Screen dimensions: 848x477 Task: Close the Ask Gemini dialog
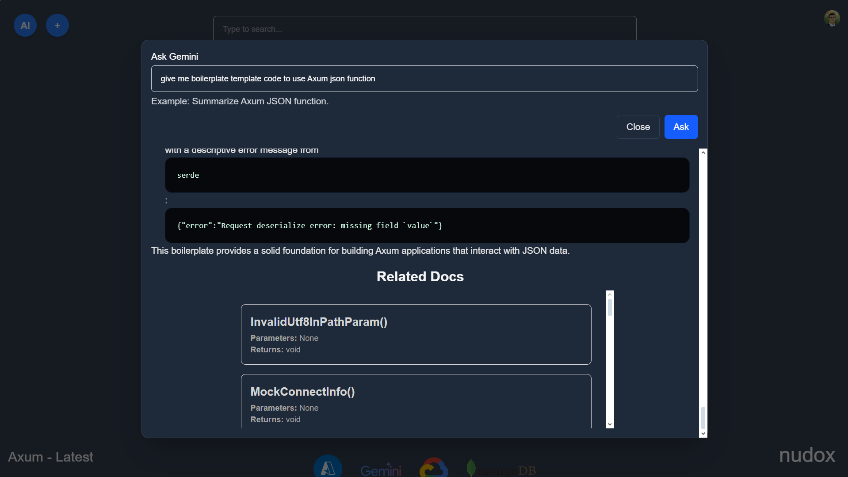(638, 127)
